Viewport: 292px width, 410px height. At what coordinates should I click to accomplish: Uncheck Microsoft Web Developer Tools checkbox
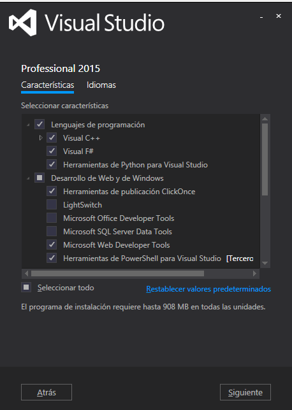click(52, 244)
